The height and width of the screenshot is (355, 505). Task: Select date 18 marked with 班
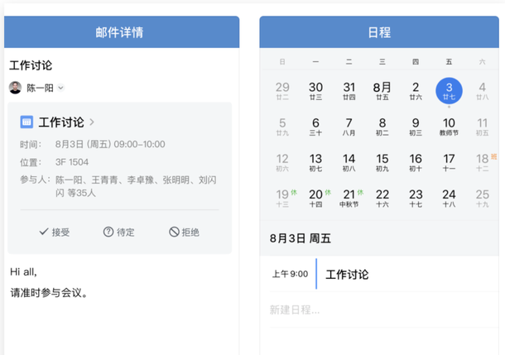coord(482,162)
